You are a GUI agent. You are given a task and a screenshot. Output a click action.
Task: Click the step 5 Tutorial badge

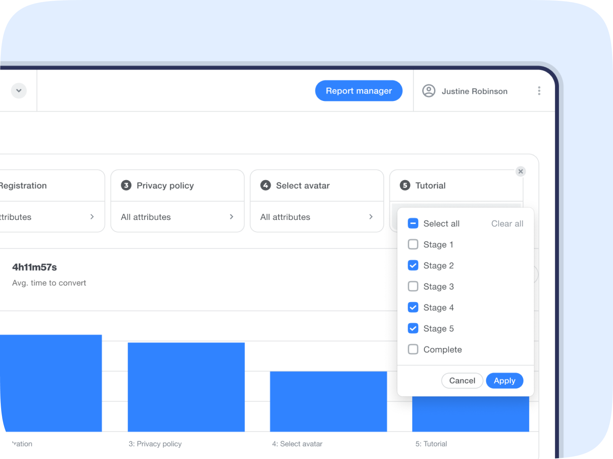(x=405, y=186)
